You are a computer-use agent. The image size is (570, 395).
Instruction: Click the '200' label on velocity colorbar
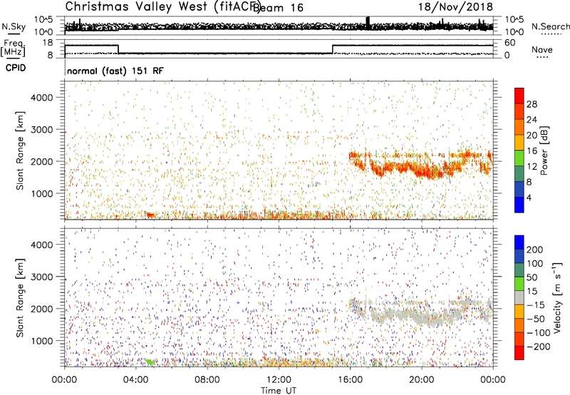535,250
